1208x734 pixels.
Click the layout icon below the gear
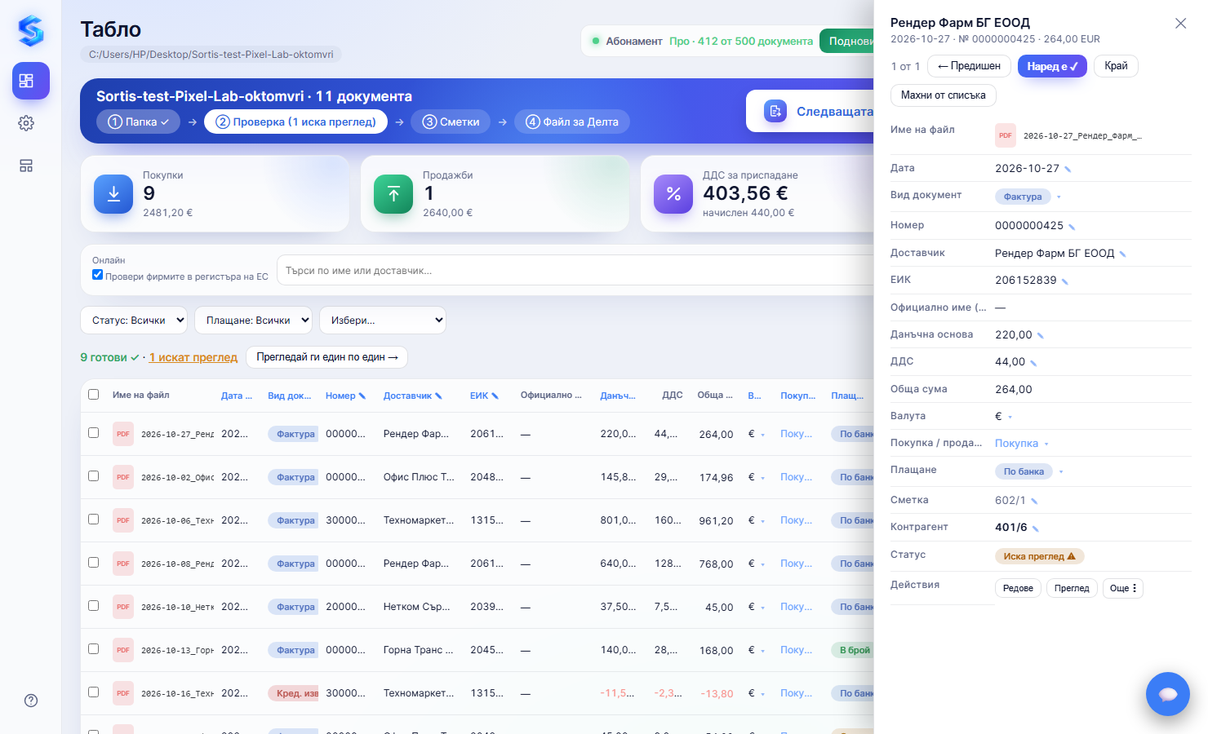coord(26,166)
